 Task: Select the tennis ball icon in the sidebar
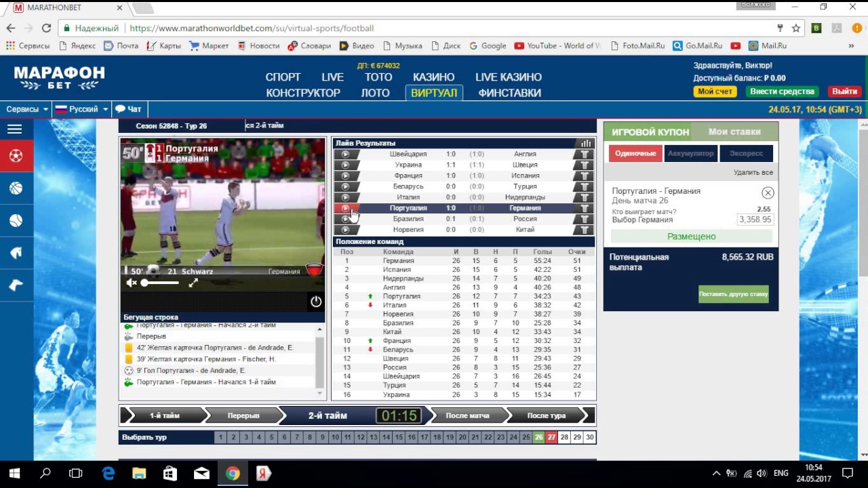click(x=16, y=221)
